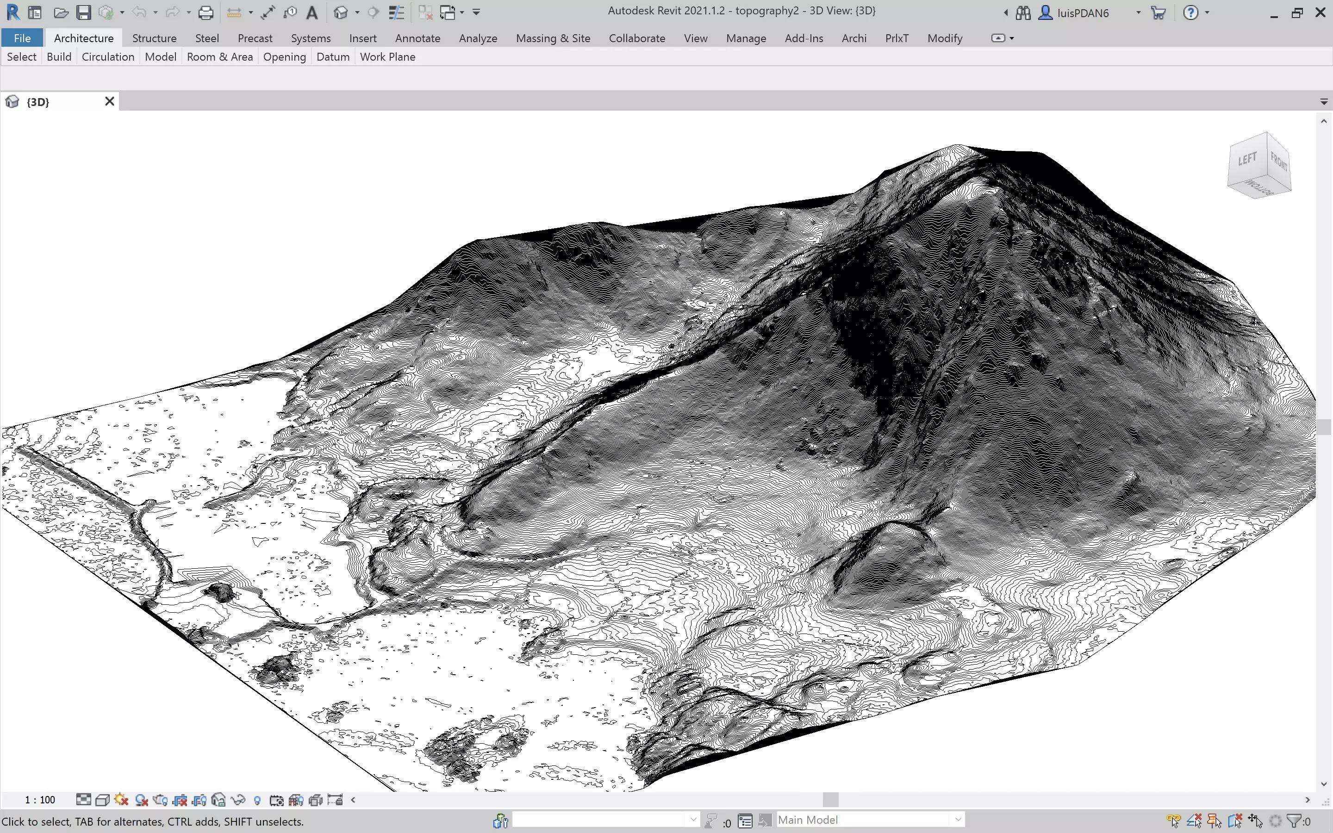Click the Work Plane panel label
1333x833 pixels.
[387, 57]
